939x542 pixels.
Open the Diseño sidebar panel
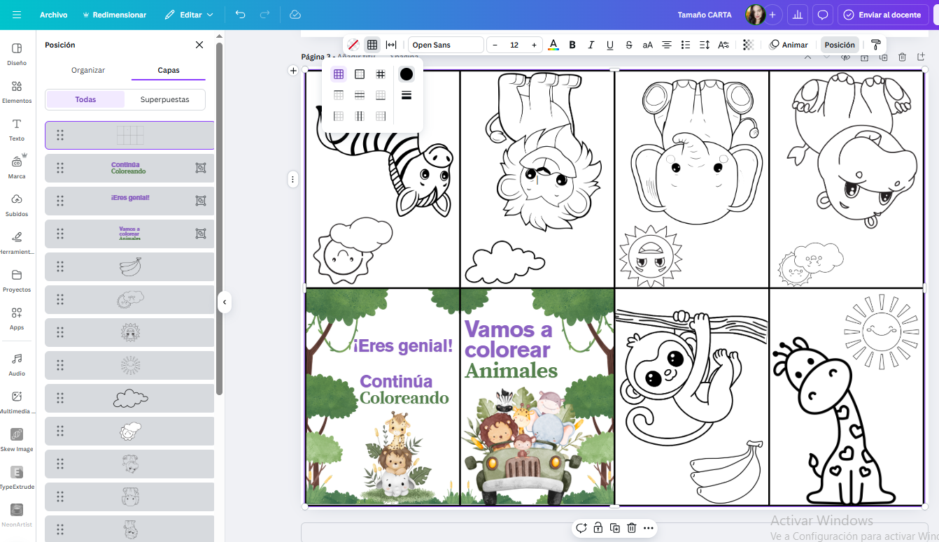(x=17, y=54)
